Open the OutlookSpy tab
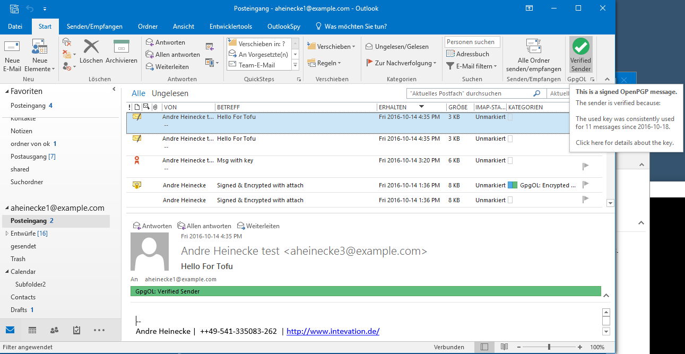This screenshot has height=354, width=685. pos(283,27)
